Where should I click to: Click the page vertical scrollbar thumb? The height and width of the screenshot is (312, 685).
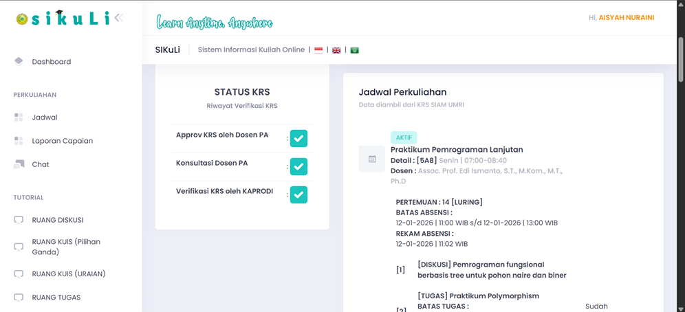pos(680,59)
